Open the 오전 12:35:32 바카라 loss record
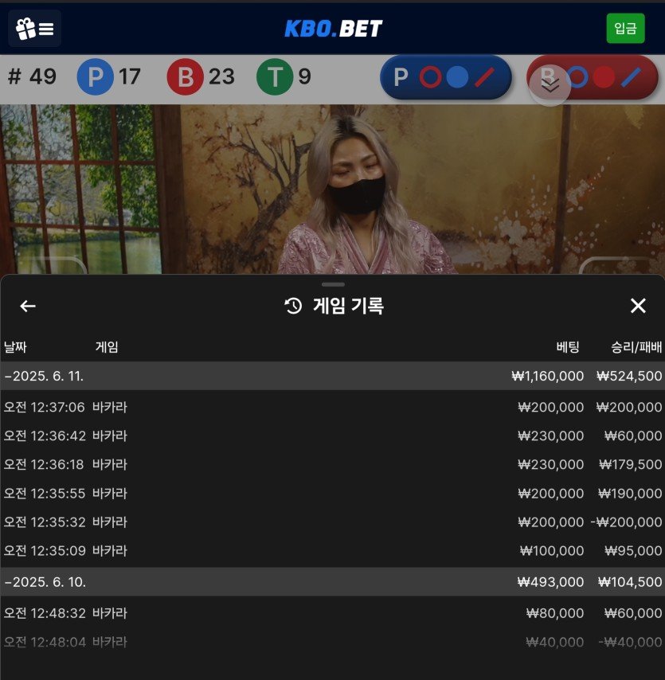The image size is (665, 680). pyautogui.click(x=332, y=522)
